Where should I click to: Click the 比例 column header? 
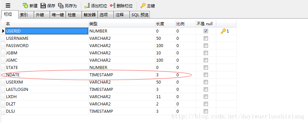point(186,24)
